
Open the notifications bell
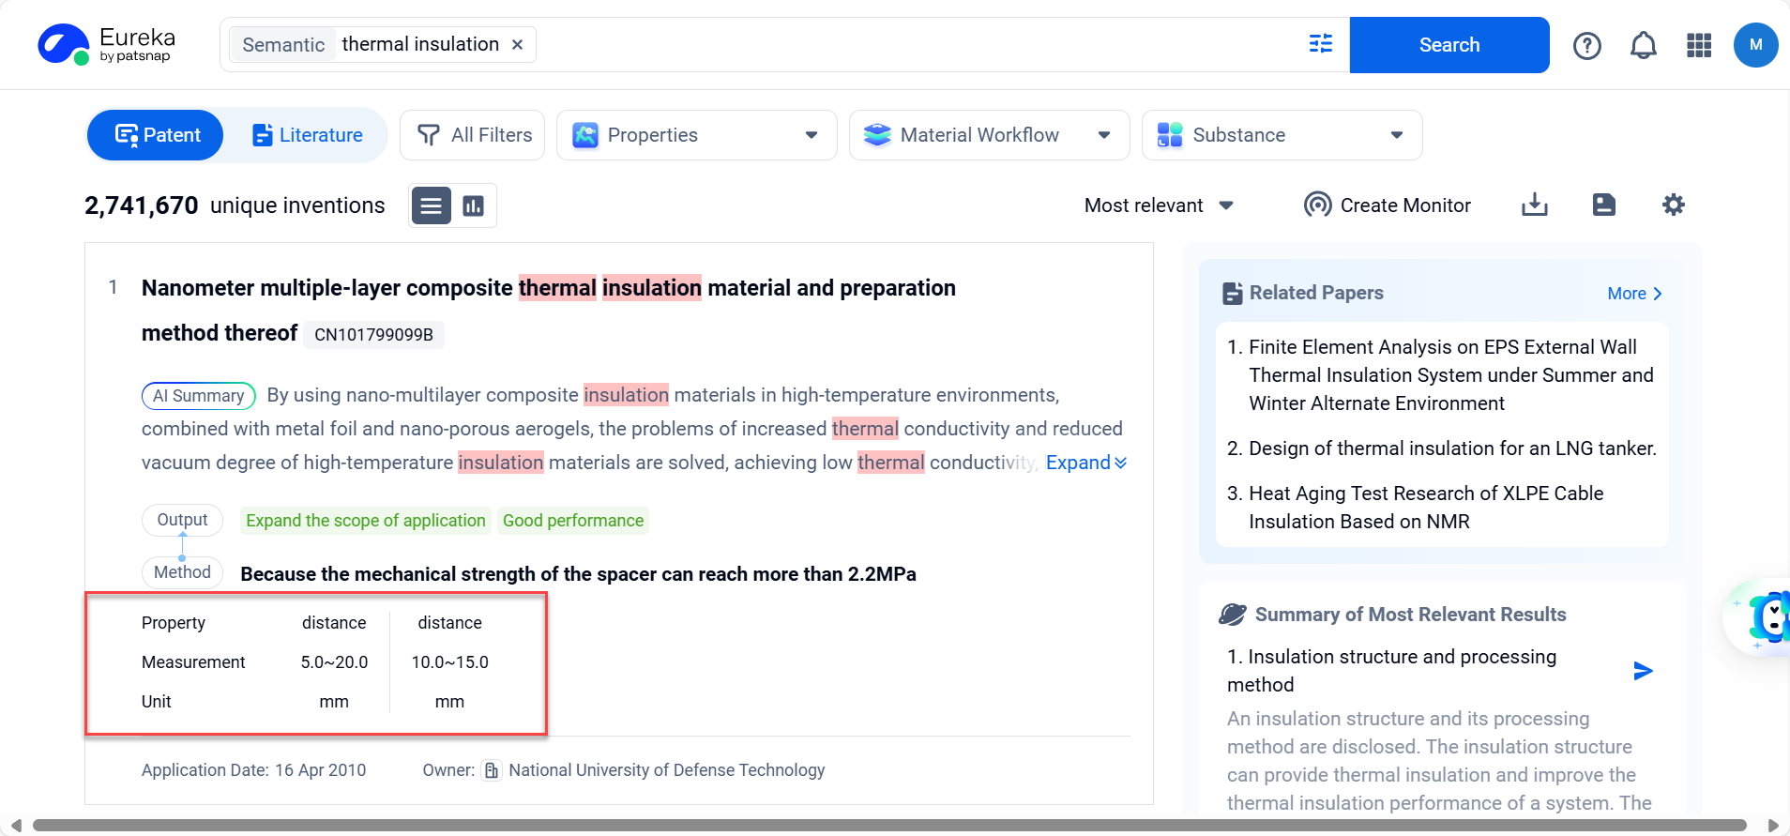click(x=1643, y=45)
